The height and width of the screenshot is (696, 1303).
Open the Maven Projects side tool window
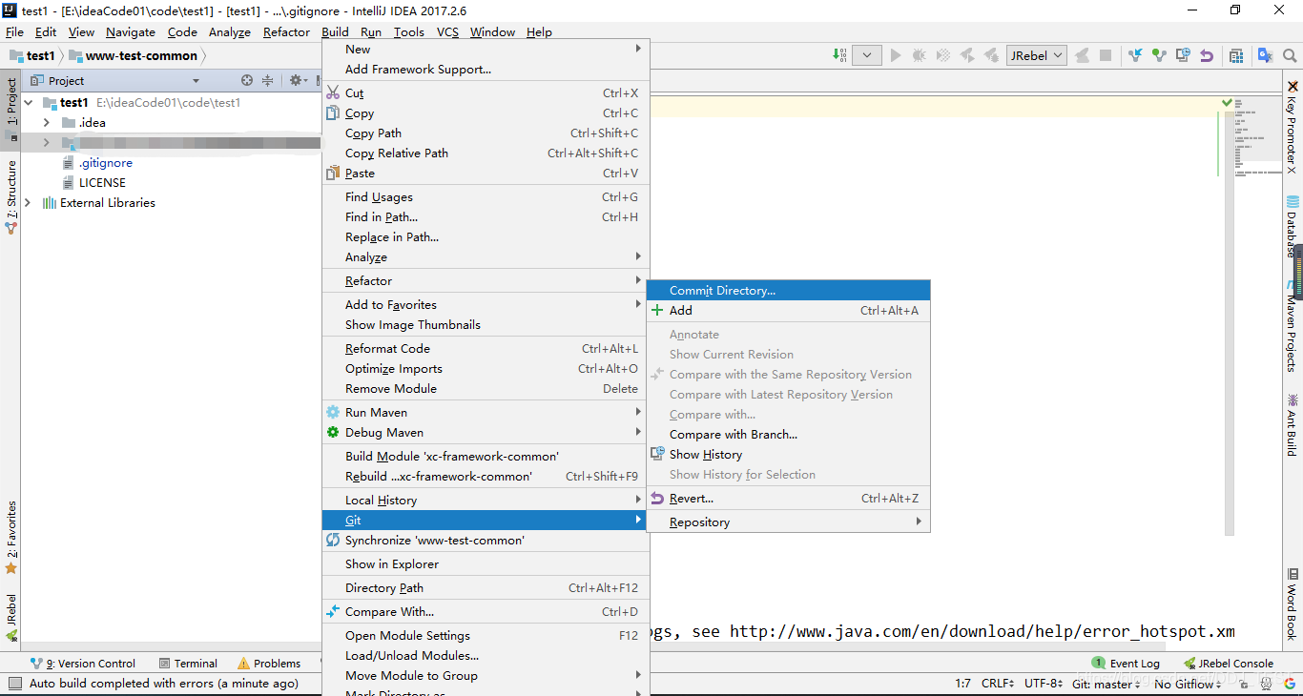pyautogui.click(x=1293, y=326)
